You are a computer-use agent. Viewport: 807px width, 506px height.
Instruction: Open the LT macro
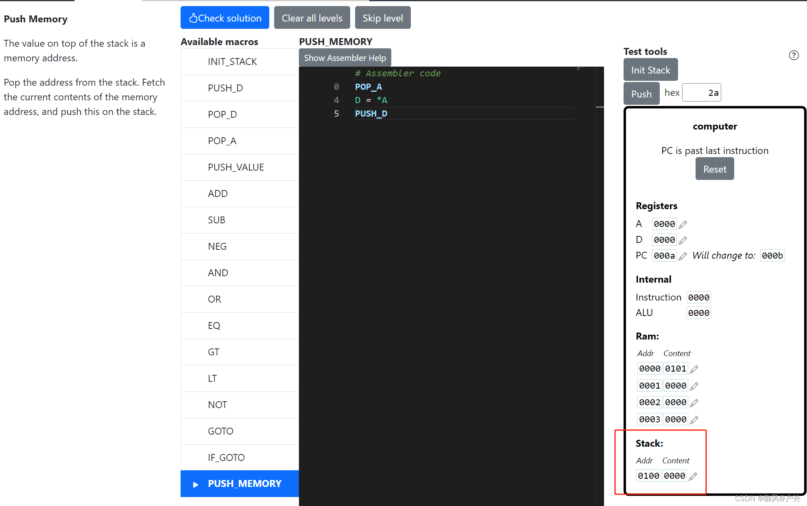pyautogui.click(x=240, y=378)
